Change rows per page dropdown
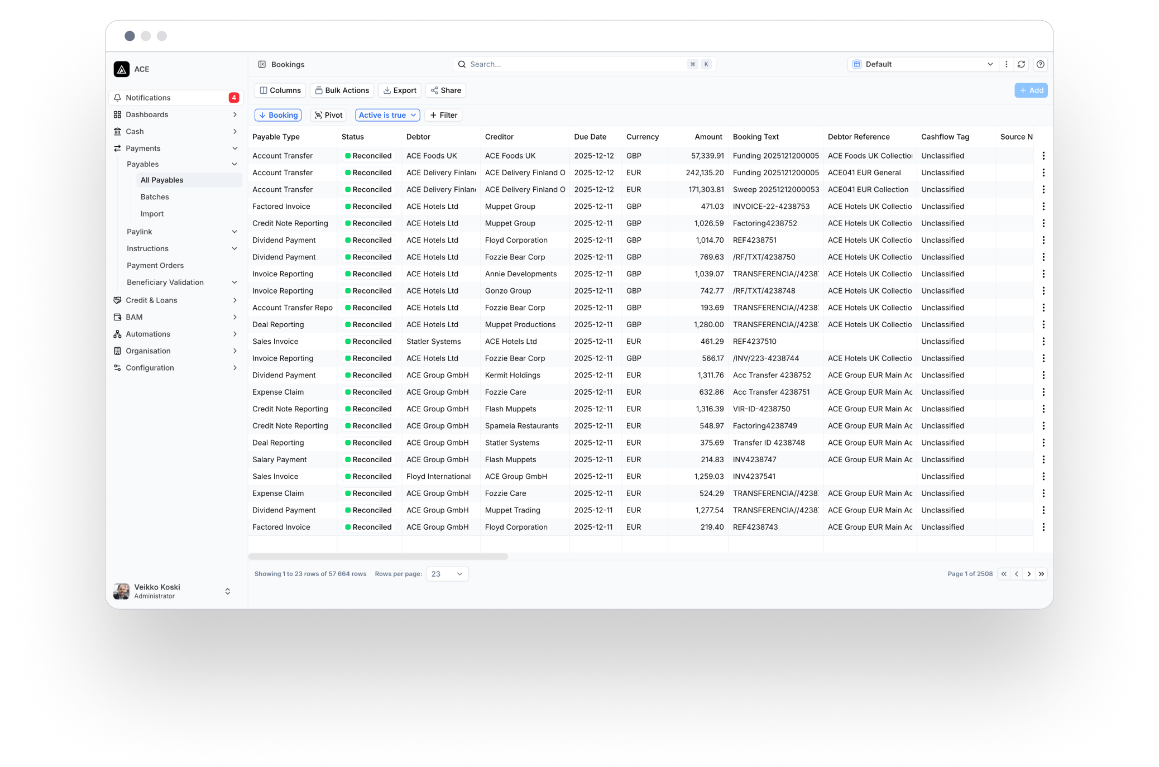 pos(447,574)
